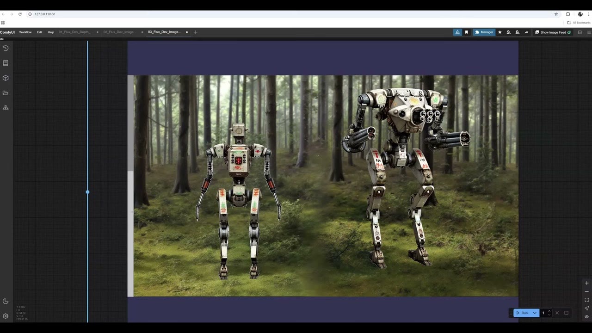The image size is (592, 333).
Task: Toggle the bottom panel icon
Action: tap(580, 32)
